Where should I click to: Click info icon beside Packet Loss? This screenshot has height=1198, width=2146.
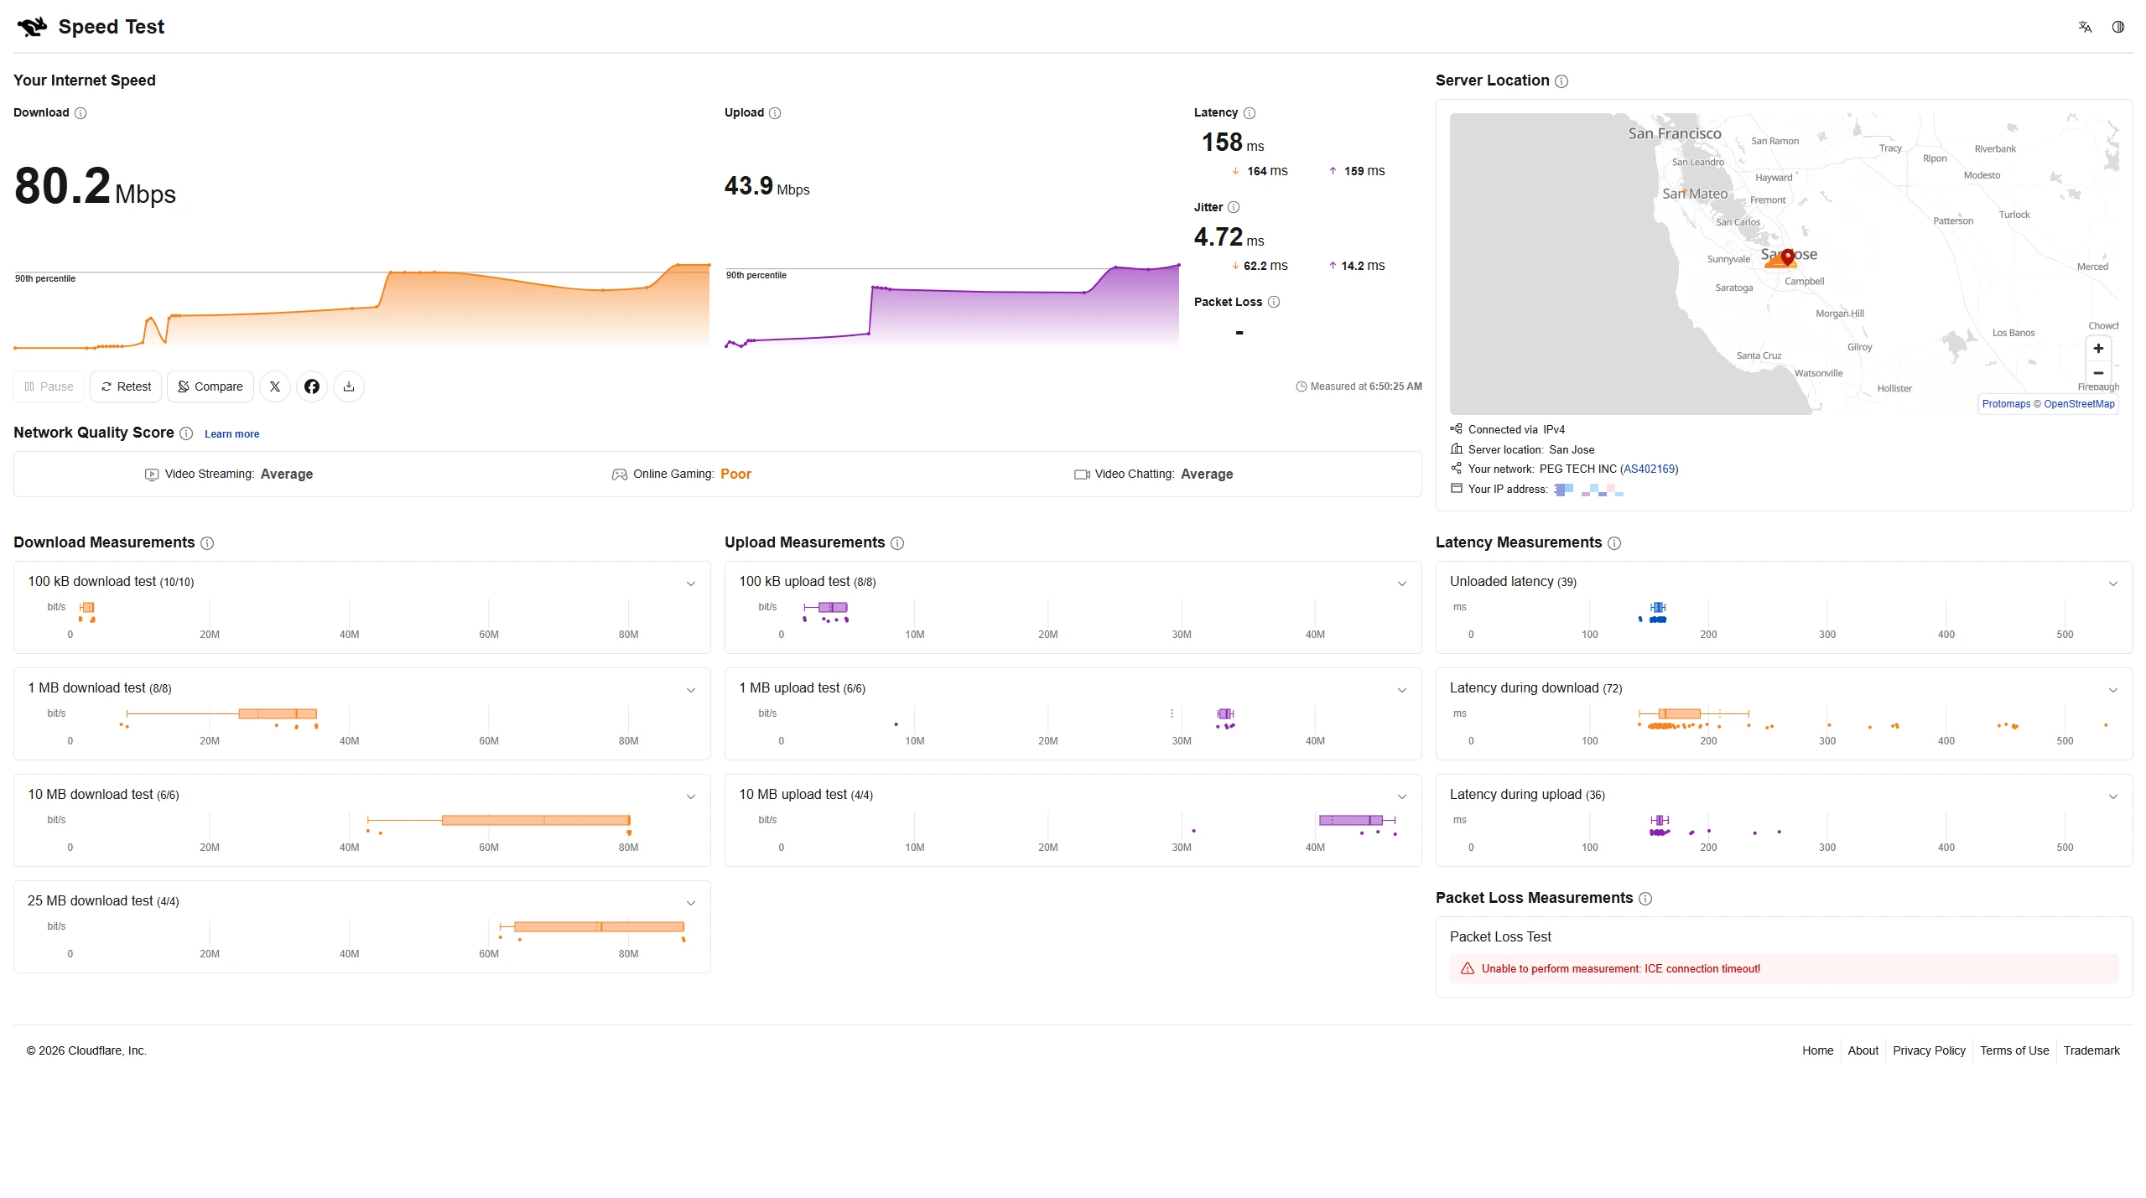coord(1274,302)
